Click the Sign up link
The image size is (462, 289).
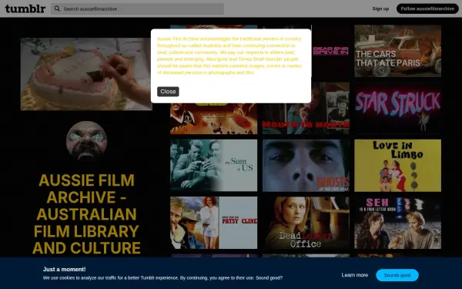tap(380, 8)
